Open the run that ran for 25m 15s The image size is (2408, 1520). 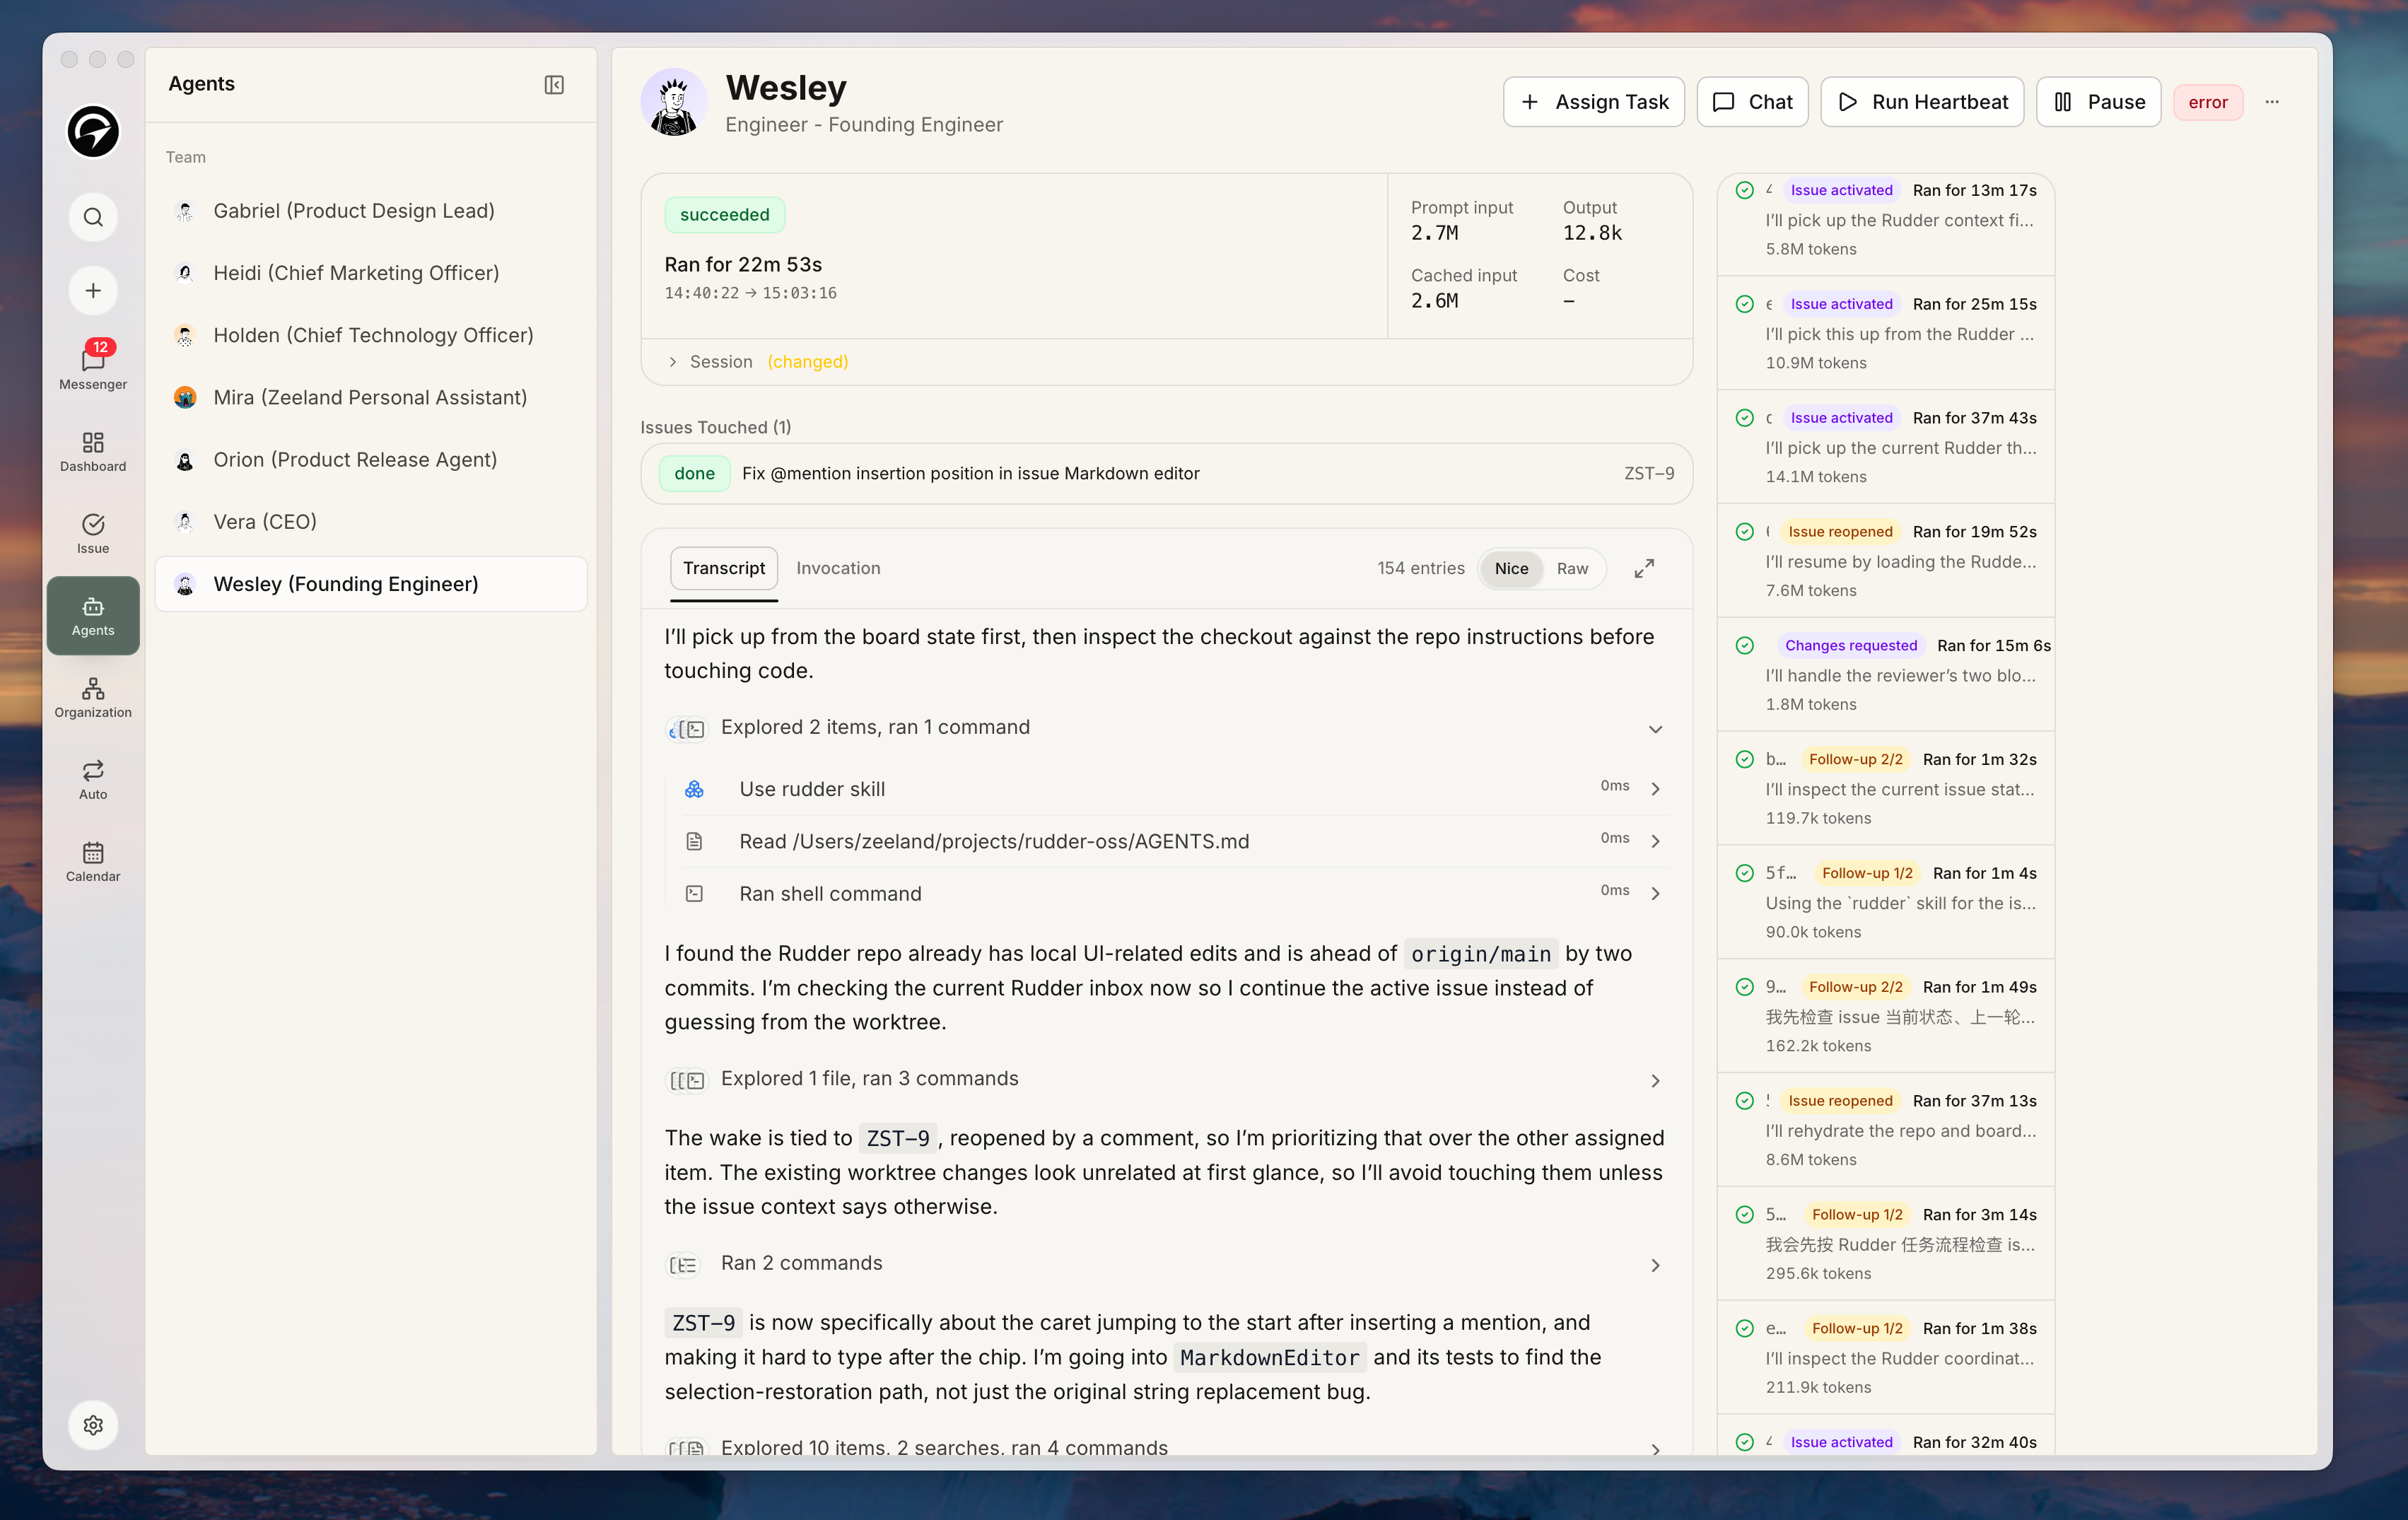coord(1887,333)
